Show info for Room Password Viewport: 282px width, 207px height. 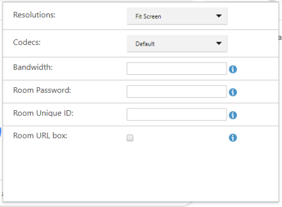coord(233,92)
